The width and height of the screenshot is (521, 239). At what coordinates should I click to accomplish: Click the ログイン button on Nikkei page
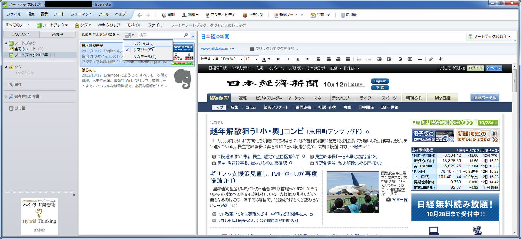coord(475,68)
